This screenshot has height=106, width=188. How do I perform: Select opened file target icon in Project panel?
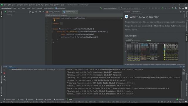click(x=30, y=12)
